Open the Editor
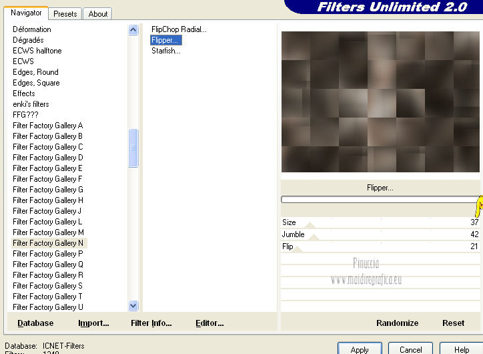 [x=209, y=323]
